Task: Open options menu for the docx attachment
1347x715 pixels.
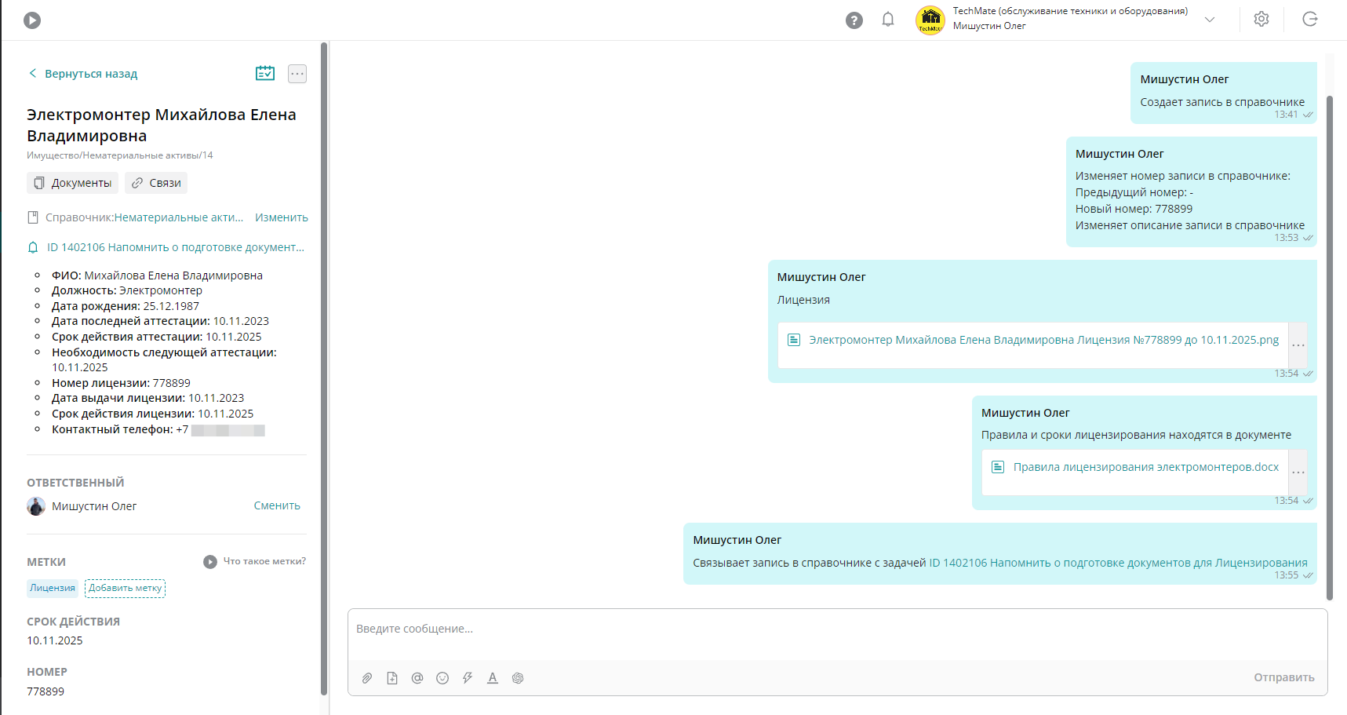Action: pyautogui.click(x=1298, y=472)
